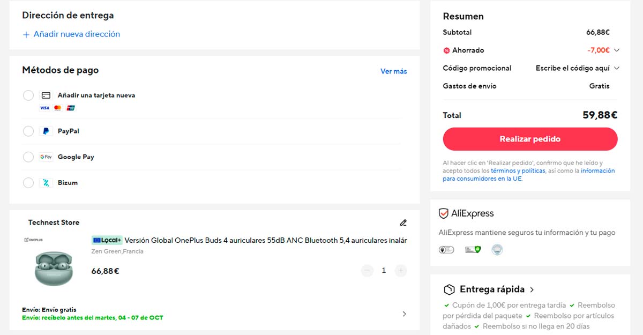Click the Google Pay logo icon

46,157
